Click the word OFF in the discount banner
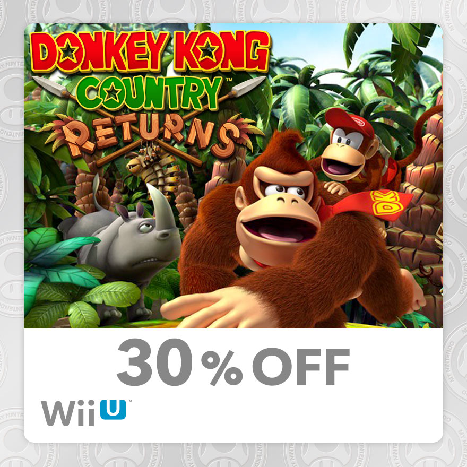 coord(301,366)
